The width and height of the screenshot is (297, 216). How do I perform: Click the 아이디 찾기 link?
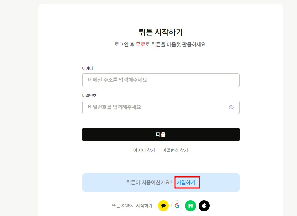[x=144, y=150]
